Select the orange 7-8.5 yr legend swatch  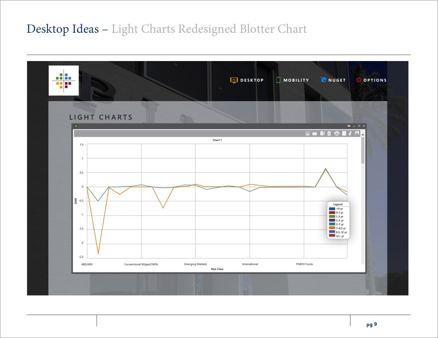pyautogui.click(x=332, y=228)
